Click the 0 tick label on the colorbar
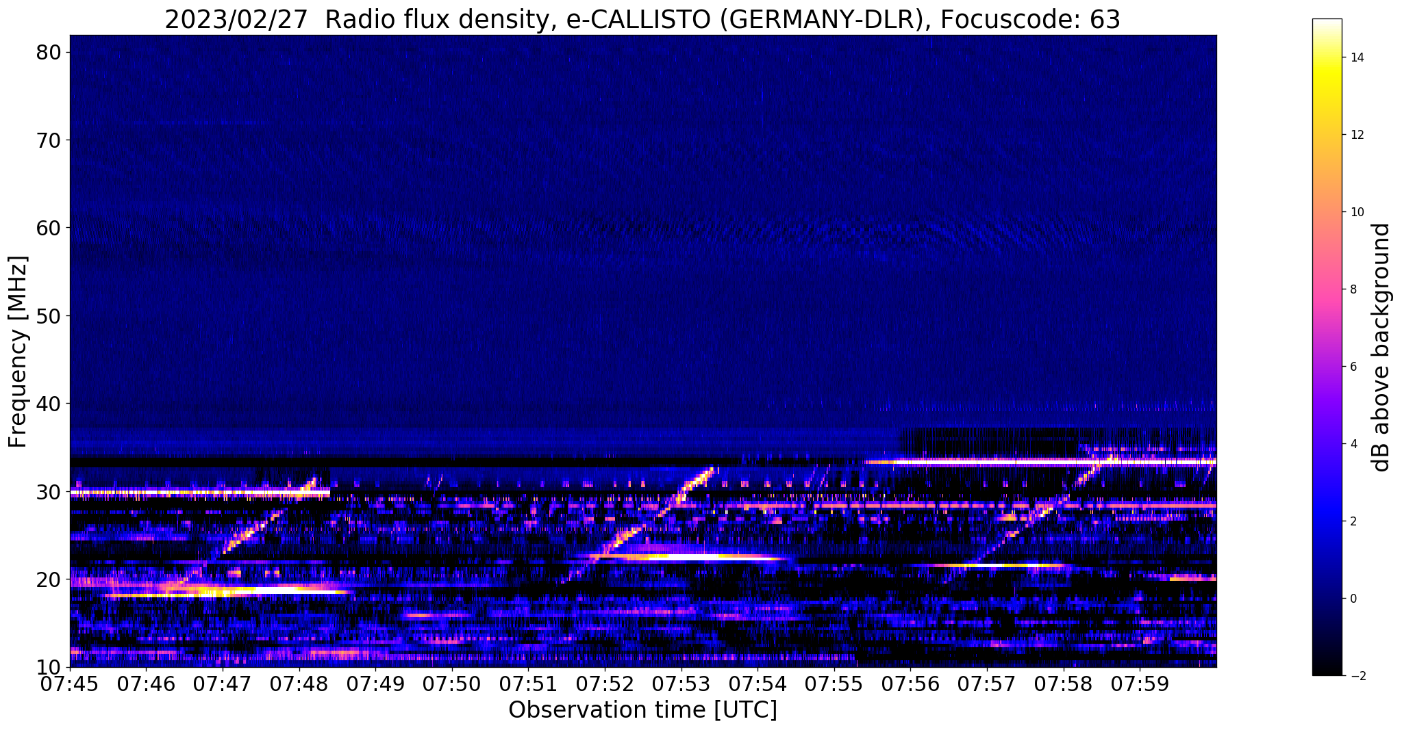Viewport: 1402px width, 730px height. 1352,599
